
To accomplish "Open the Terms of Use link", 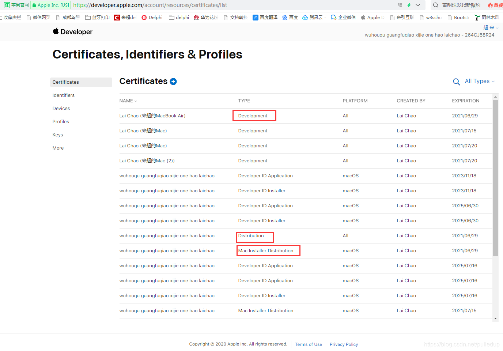I will tap(308, 344).
